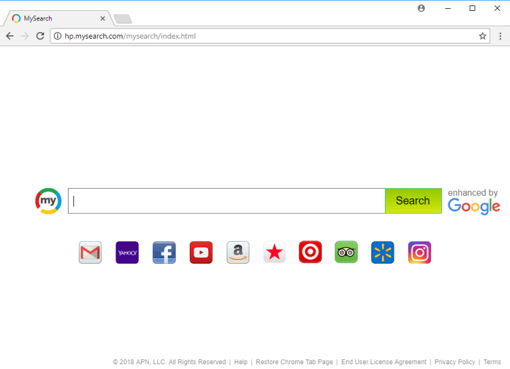Open the Yahoo shortcut icon
This screenshot has width=510, height=369.
pos(127,252)
